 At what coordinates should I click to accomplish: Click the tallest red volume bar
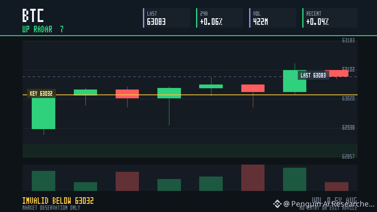253,178
